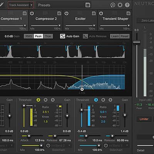Click the Limiter button
This screenshot has height=154, width=154.
tap(144, 119)
